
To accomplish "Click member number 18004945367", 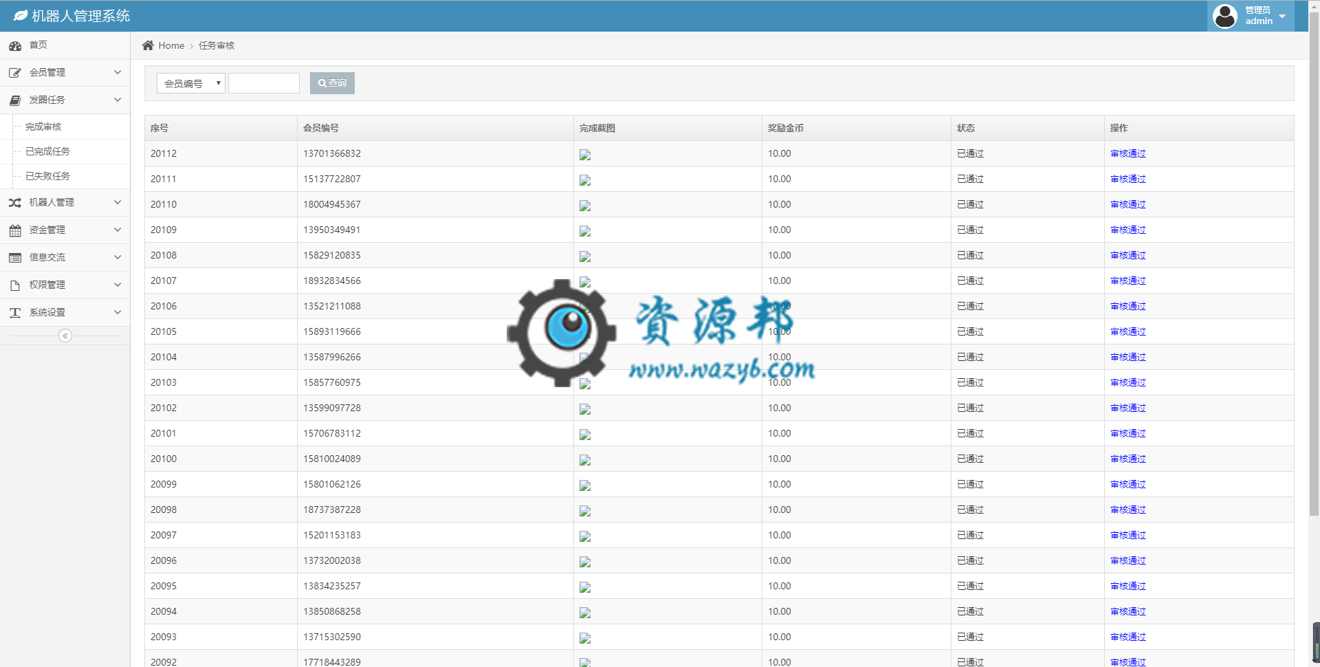I will (332, 204).
